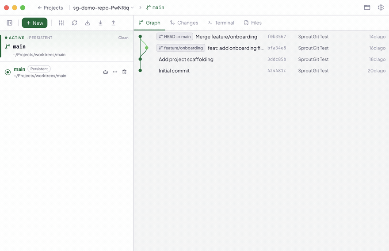The height and width of the screenshot is (251, 389).
Task: Click the ACTIVE status indicator
Action: (x=15, y=38)
